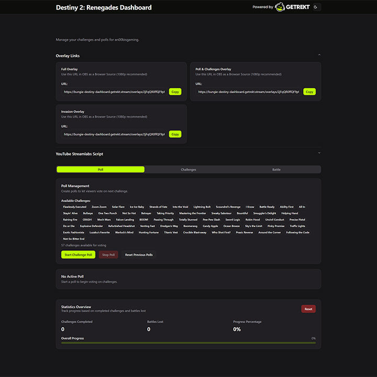
Task: Select the Smuggler's Delight challenge tag
Action: [265, 213]
